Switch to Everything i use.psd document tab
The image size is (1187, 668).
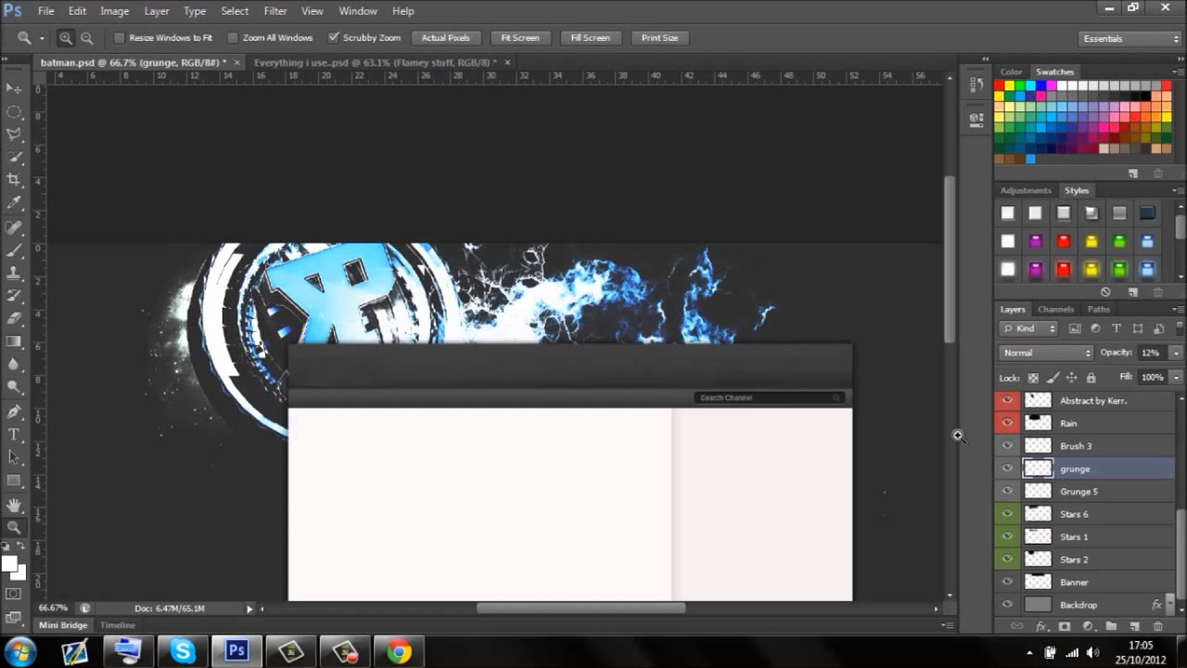point(376,62)
